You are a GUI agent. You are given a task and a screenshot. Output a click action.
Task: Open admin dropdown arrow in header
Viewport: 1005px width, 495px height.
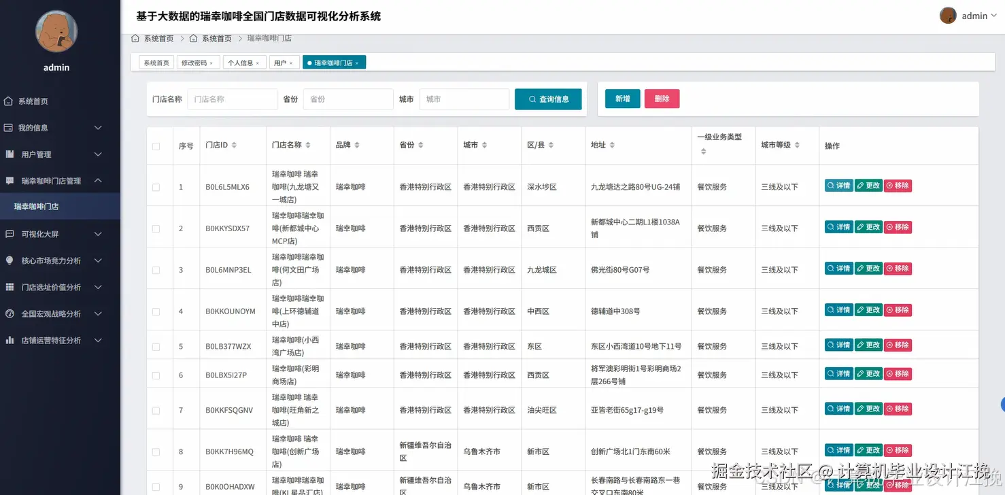(995, 16)
